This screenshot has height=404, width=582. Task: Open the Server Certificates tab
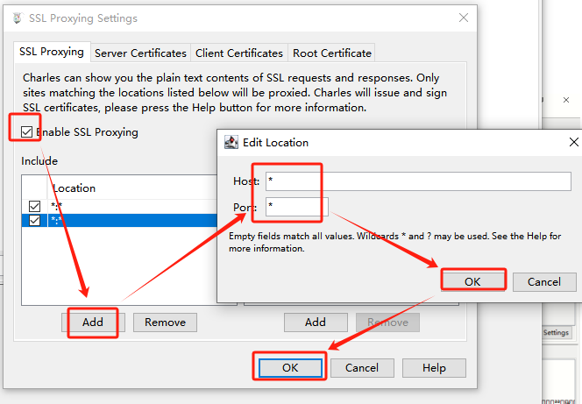click(140, 53)
